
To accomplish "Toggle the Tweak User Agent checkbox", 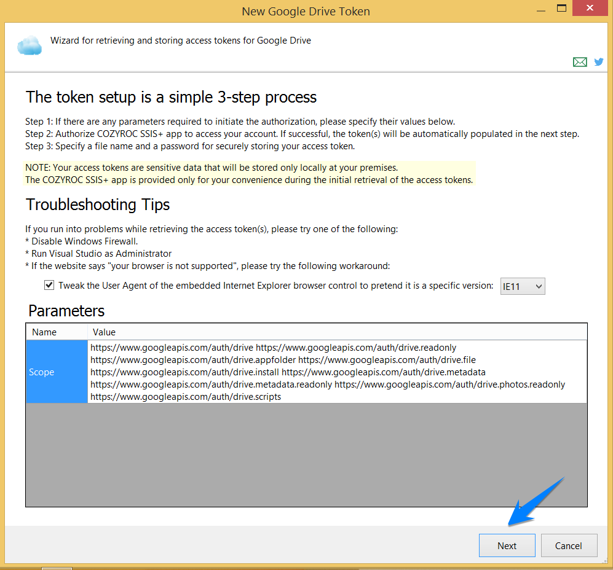I will [x=49, y=285].
